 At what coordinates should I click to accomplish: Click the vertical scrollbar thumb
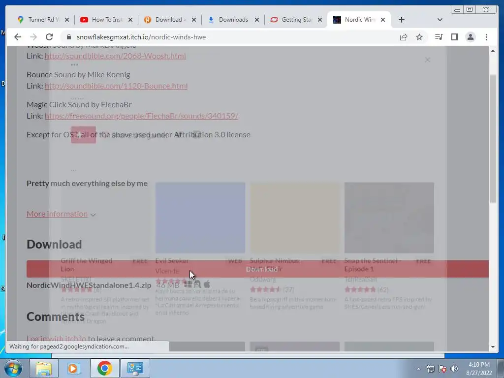493,138
